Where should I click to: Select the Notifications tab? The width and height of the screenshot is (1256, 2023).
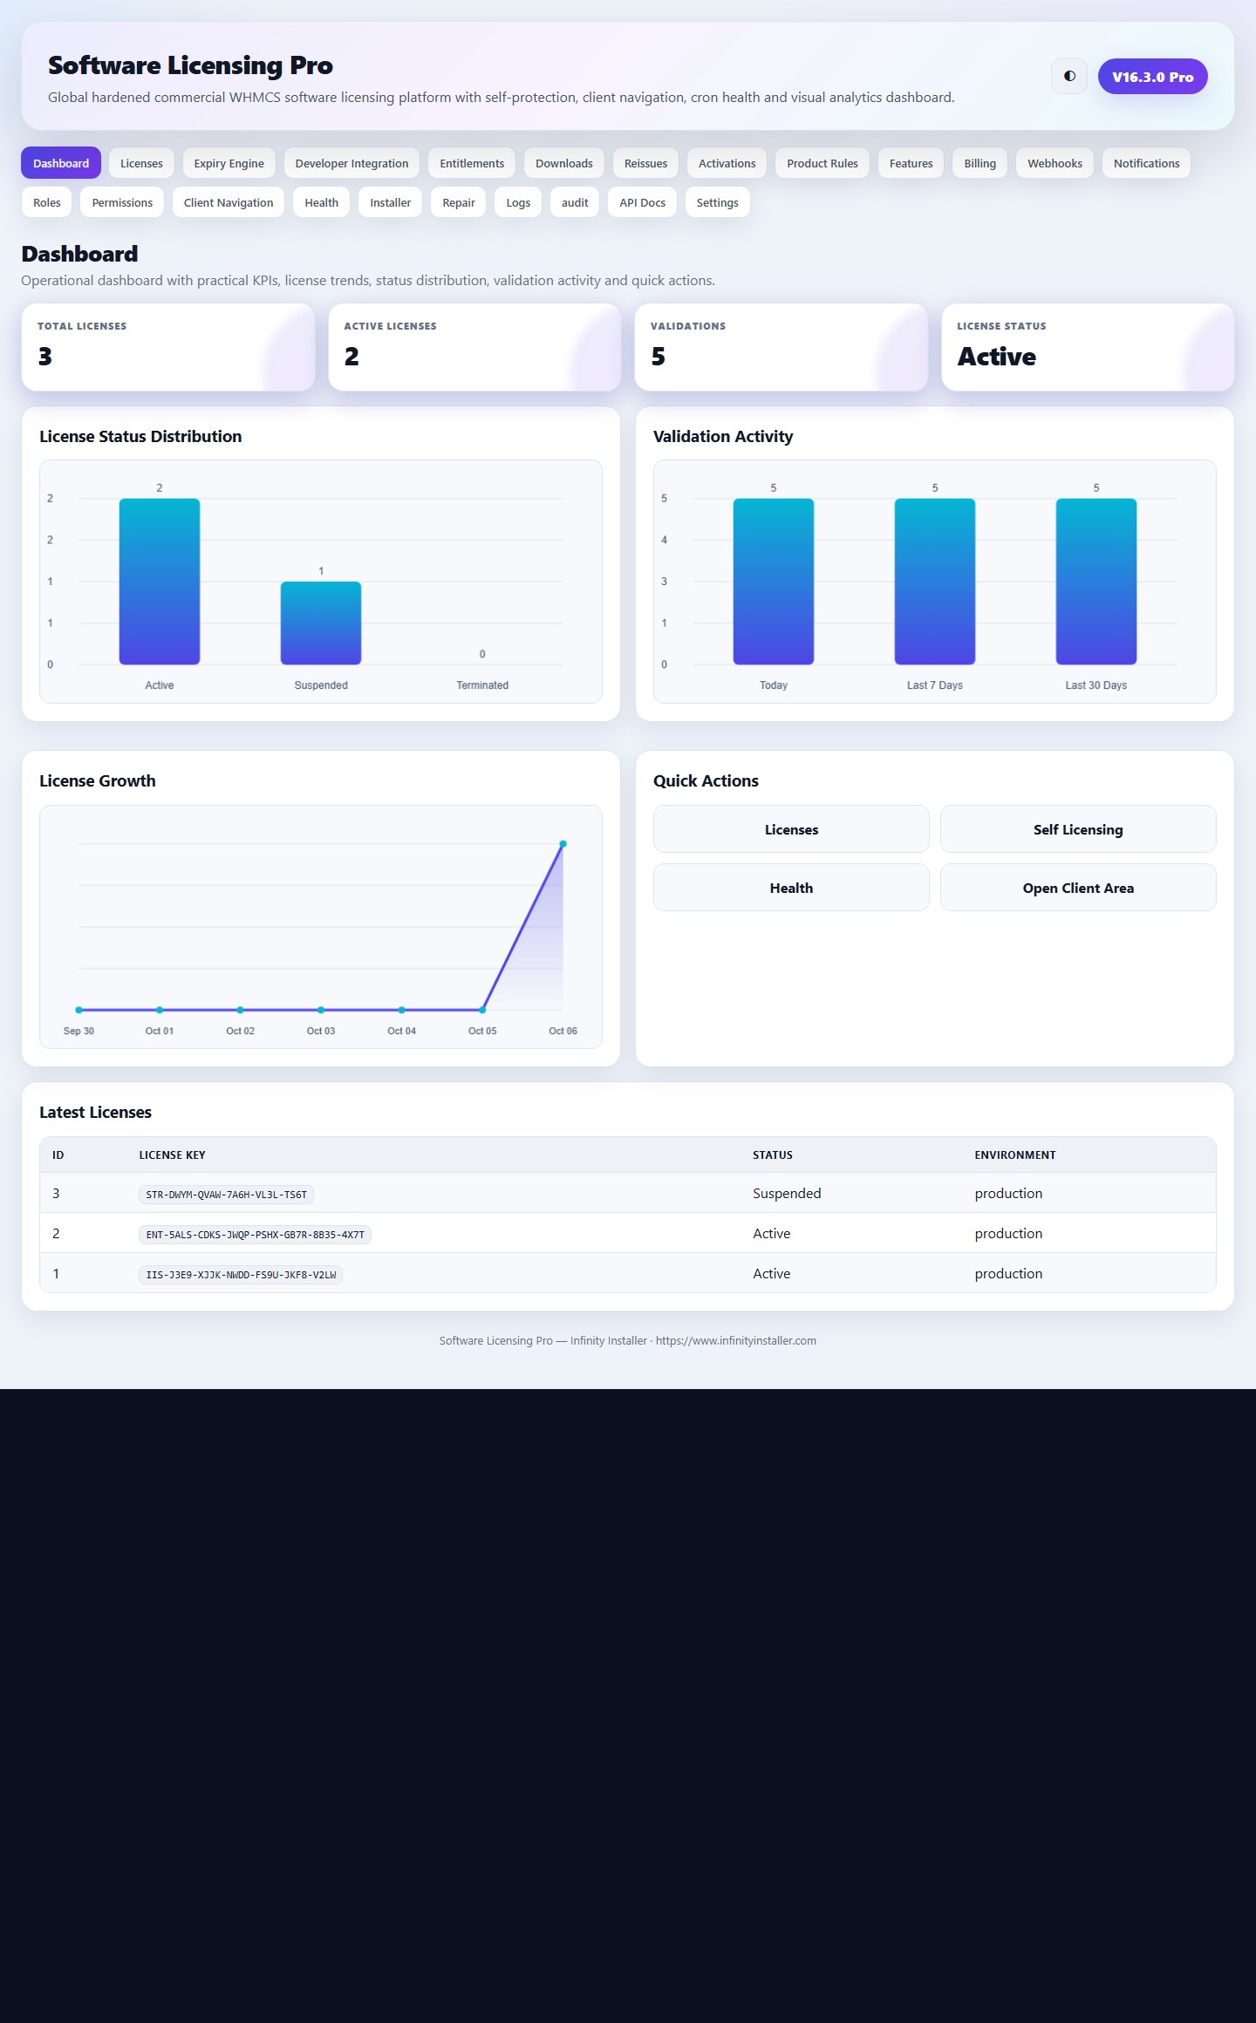coord(1146,163)
